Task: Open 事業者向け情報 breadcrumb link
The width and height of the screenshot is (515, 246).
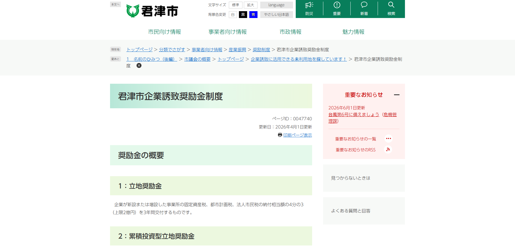Action: click(x=207, y=49)
